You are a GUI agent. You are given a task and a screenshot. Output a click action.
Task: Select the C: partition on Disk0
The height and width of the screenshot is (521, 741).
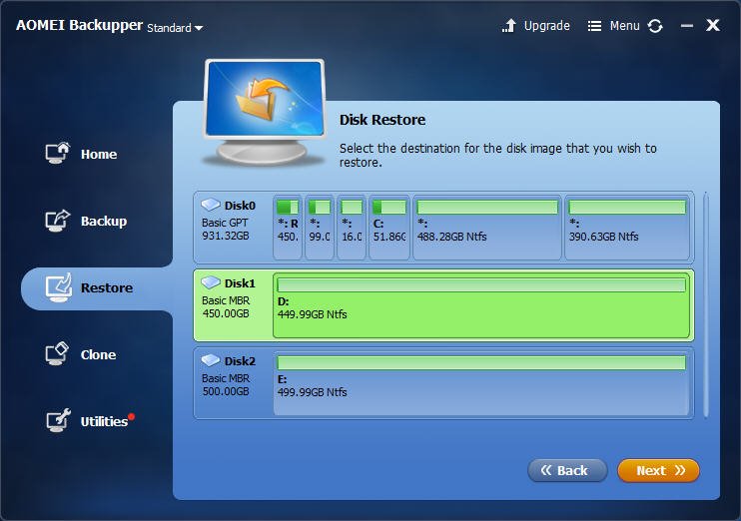388,228
